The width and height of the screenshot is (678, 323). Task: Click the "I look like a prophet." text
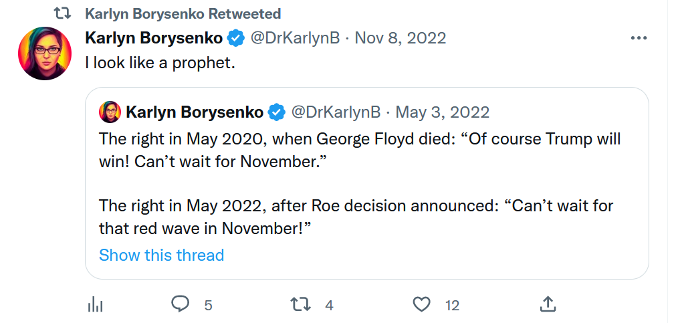click(160, 63)
